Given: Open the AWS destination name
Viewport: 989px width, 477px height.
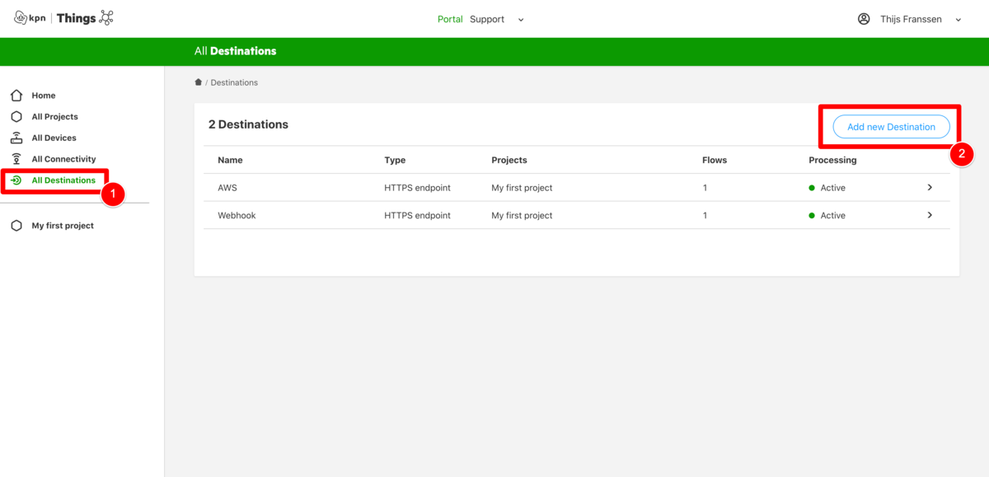Looking at the screenshot, I should [227, 188].
